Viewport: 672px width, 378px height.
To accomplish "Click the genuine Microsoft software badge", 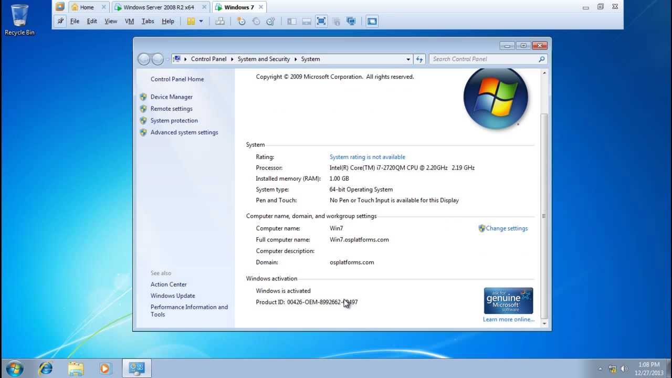I will pyautogui.click(x=508, y=301).
